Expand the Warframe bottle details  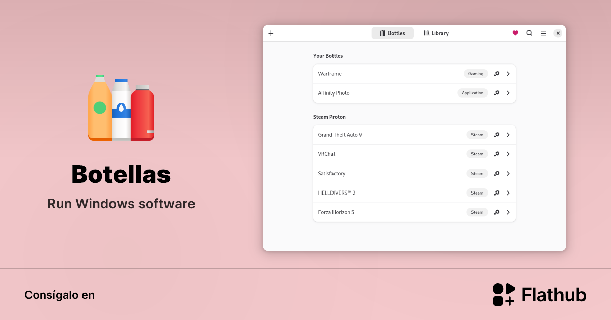(x=508, y=74)
